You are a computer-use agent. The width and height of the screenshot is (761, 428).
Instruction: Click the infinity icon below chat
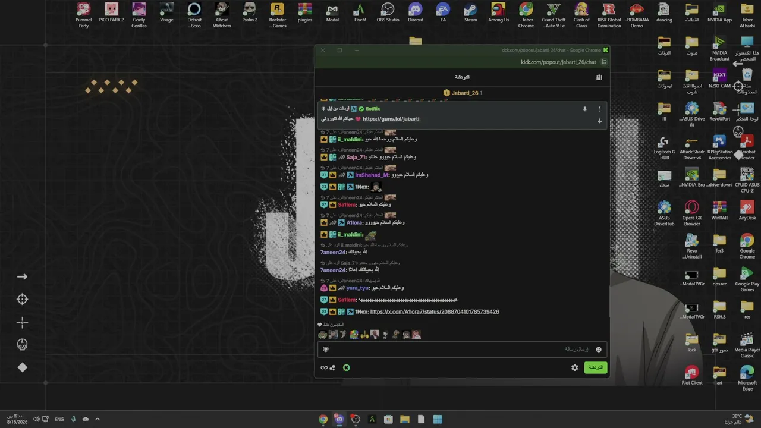324,367
